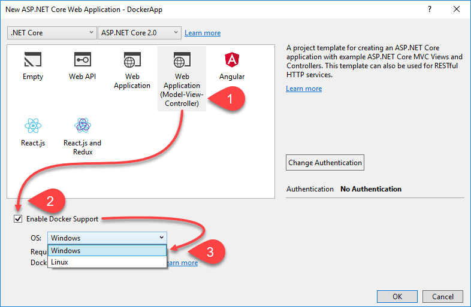This screenshot has width=471, height=307.
Task: Click the Enable Docker Support label
Action: tap(62, 219)
